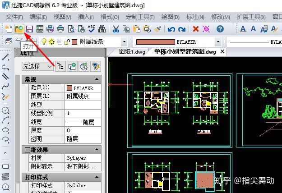Open the layer manager icon

[x=9, y=41]
